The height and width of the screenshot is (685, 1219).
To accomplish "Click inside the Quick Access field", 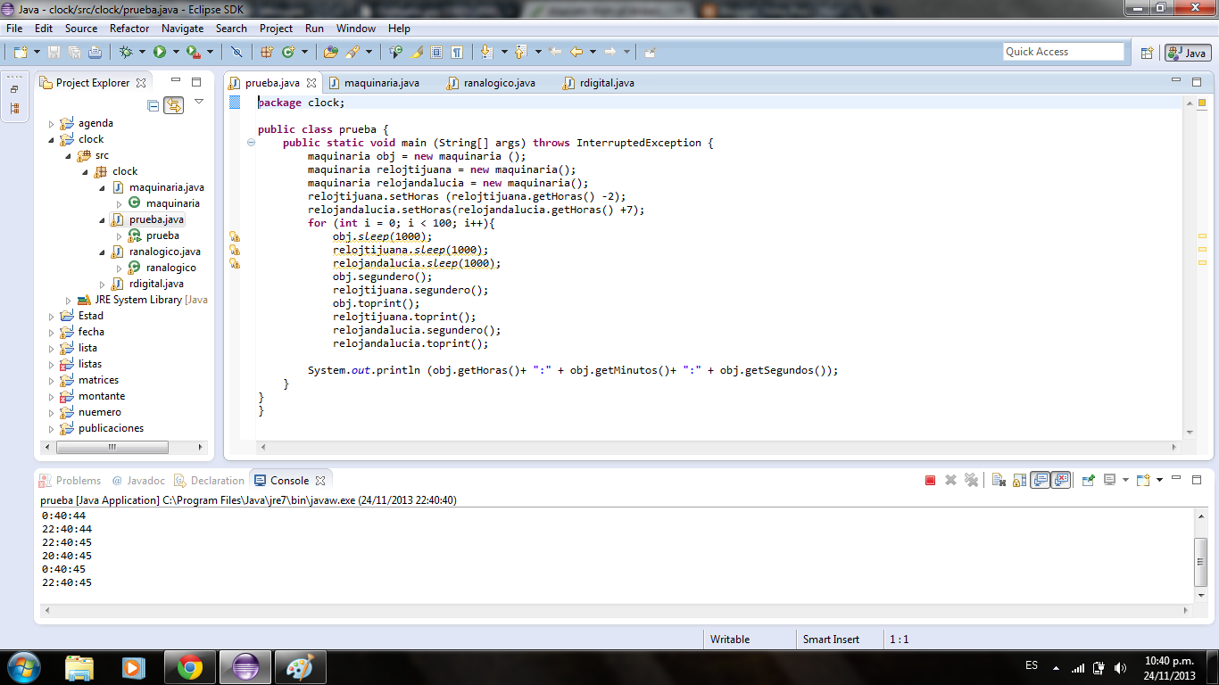I will click(x=1064, y=51).
